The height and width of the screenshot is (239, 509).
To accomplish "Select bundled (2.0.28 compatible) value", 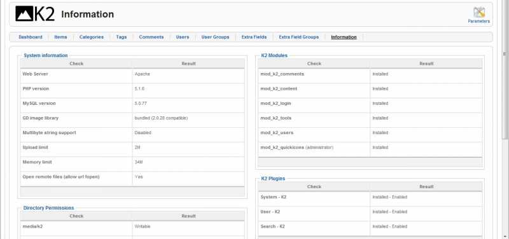I will [161, 118].
